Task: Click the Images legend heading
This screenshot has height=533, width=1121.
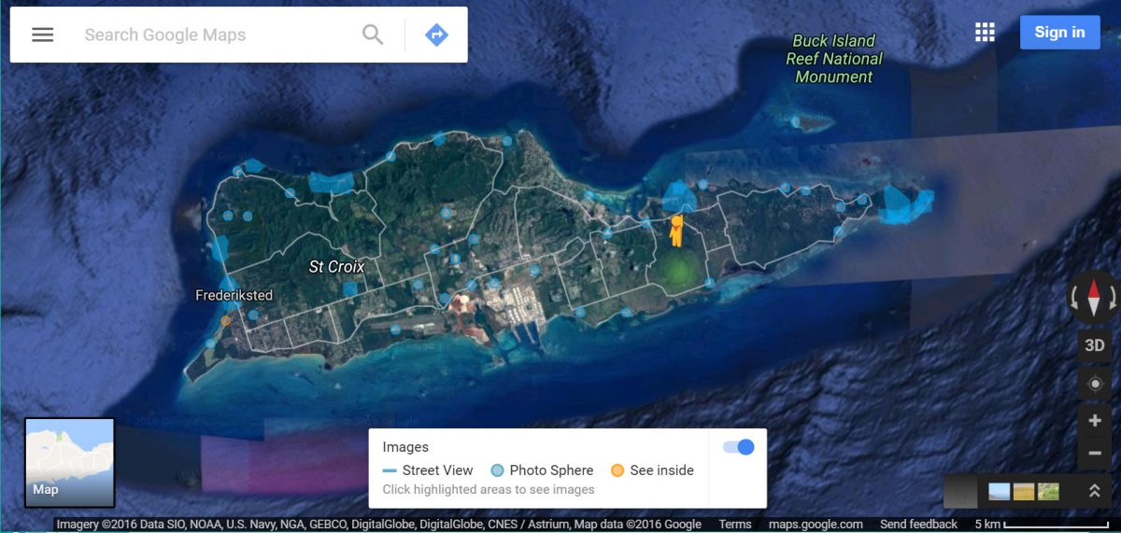Action: point(405,447)
